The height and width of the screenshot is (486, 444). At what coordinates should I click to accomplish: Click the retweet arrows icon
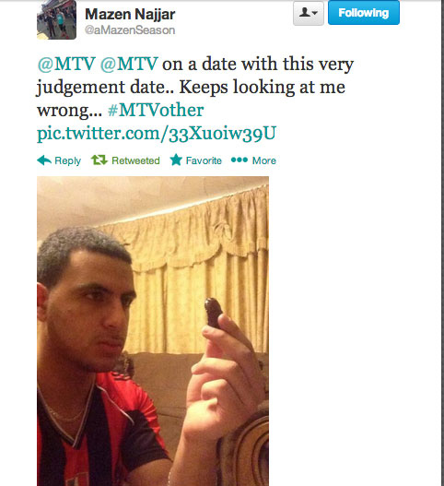[x=99, y=160]
